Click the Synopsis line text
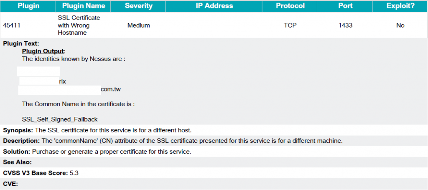428x190 pixels. pos(97,130)
